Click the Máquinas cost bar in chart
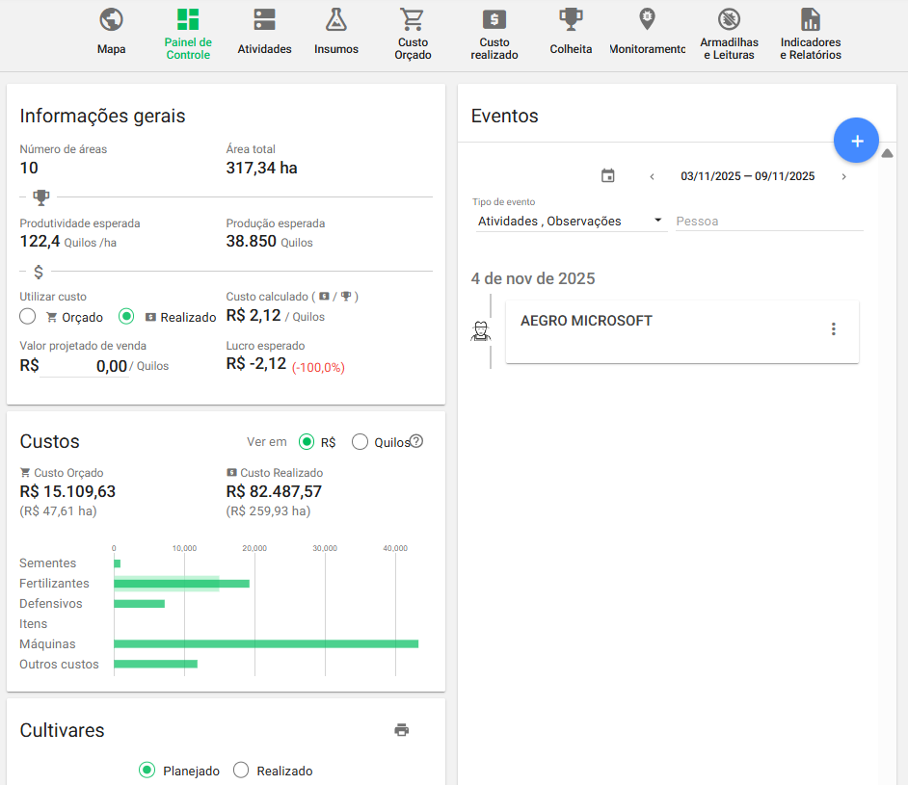908x785 pixels. pos(265,643)
